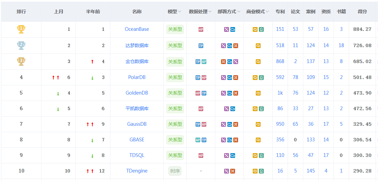
Task: Open the TDengine link
Action: (x=137, y=171)
